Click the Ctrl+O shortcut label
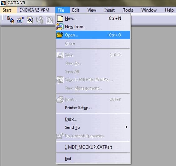The height and width of the screenshot is (166, 176). coord(115,35)
